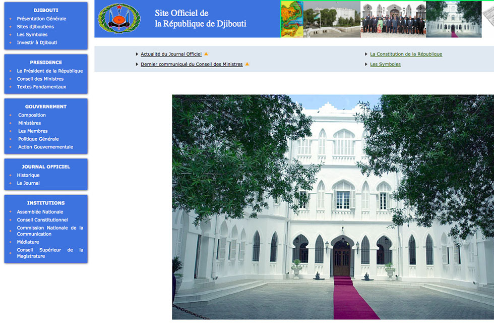Click the white domed building banner photo
The width and height of the screenshot is (494, 328).
(332, 19)
